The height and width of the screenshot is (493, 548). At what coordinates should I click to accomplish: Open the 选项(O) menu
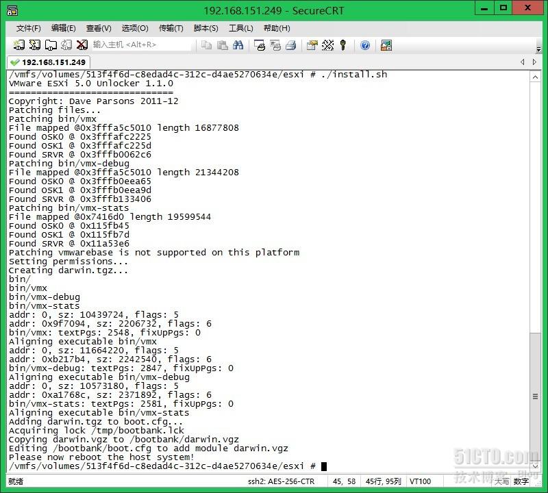tap(135, 28)
